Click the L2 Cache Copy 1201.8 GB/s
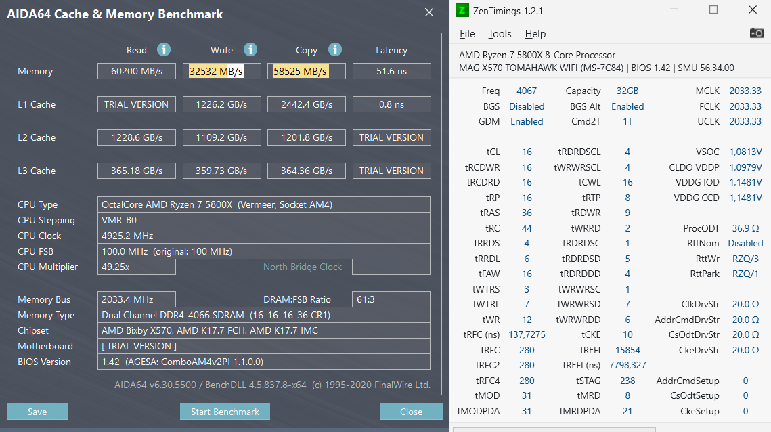Screen dimensions: 771x432 pyautogui.click(x=307, y=137)
